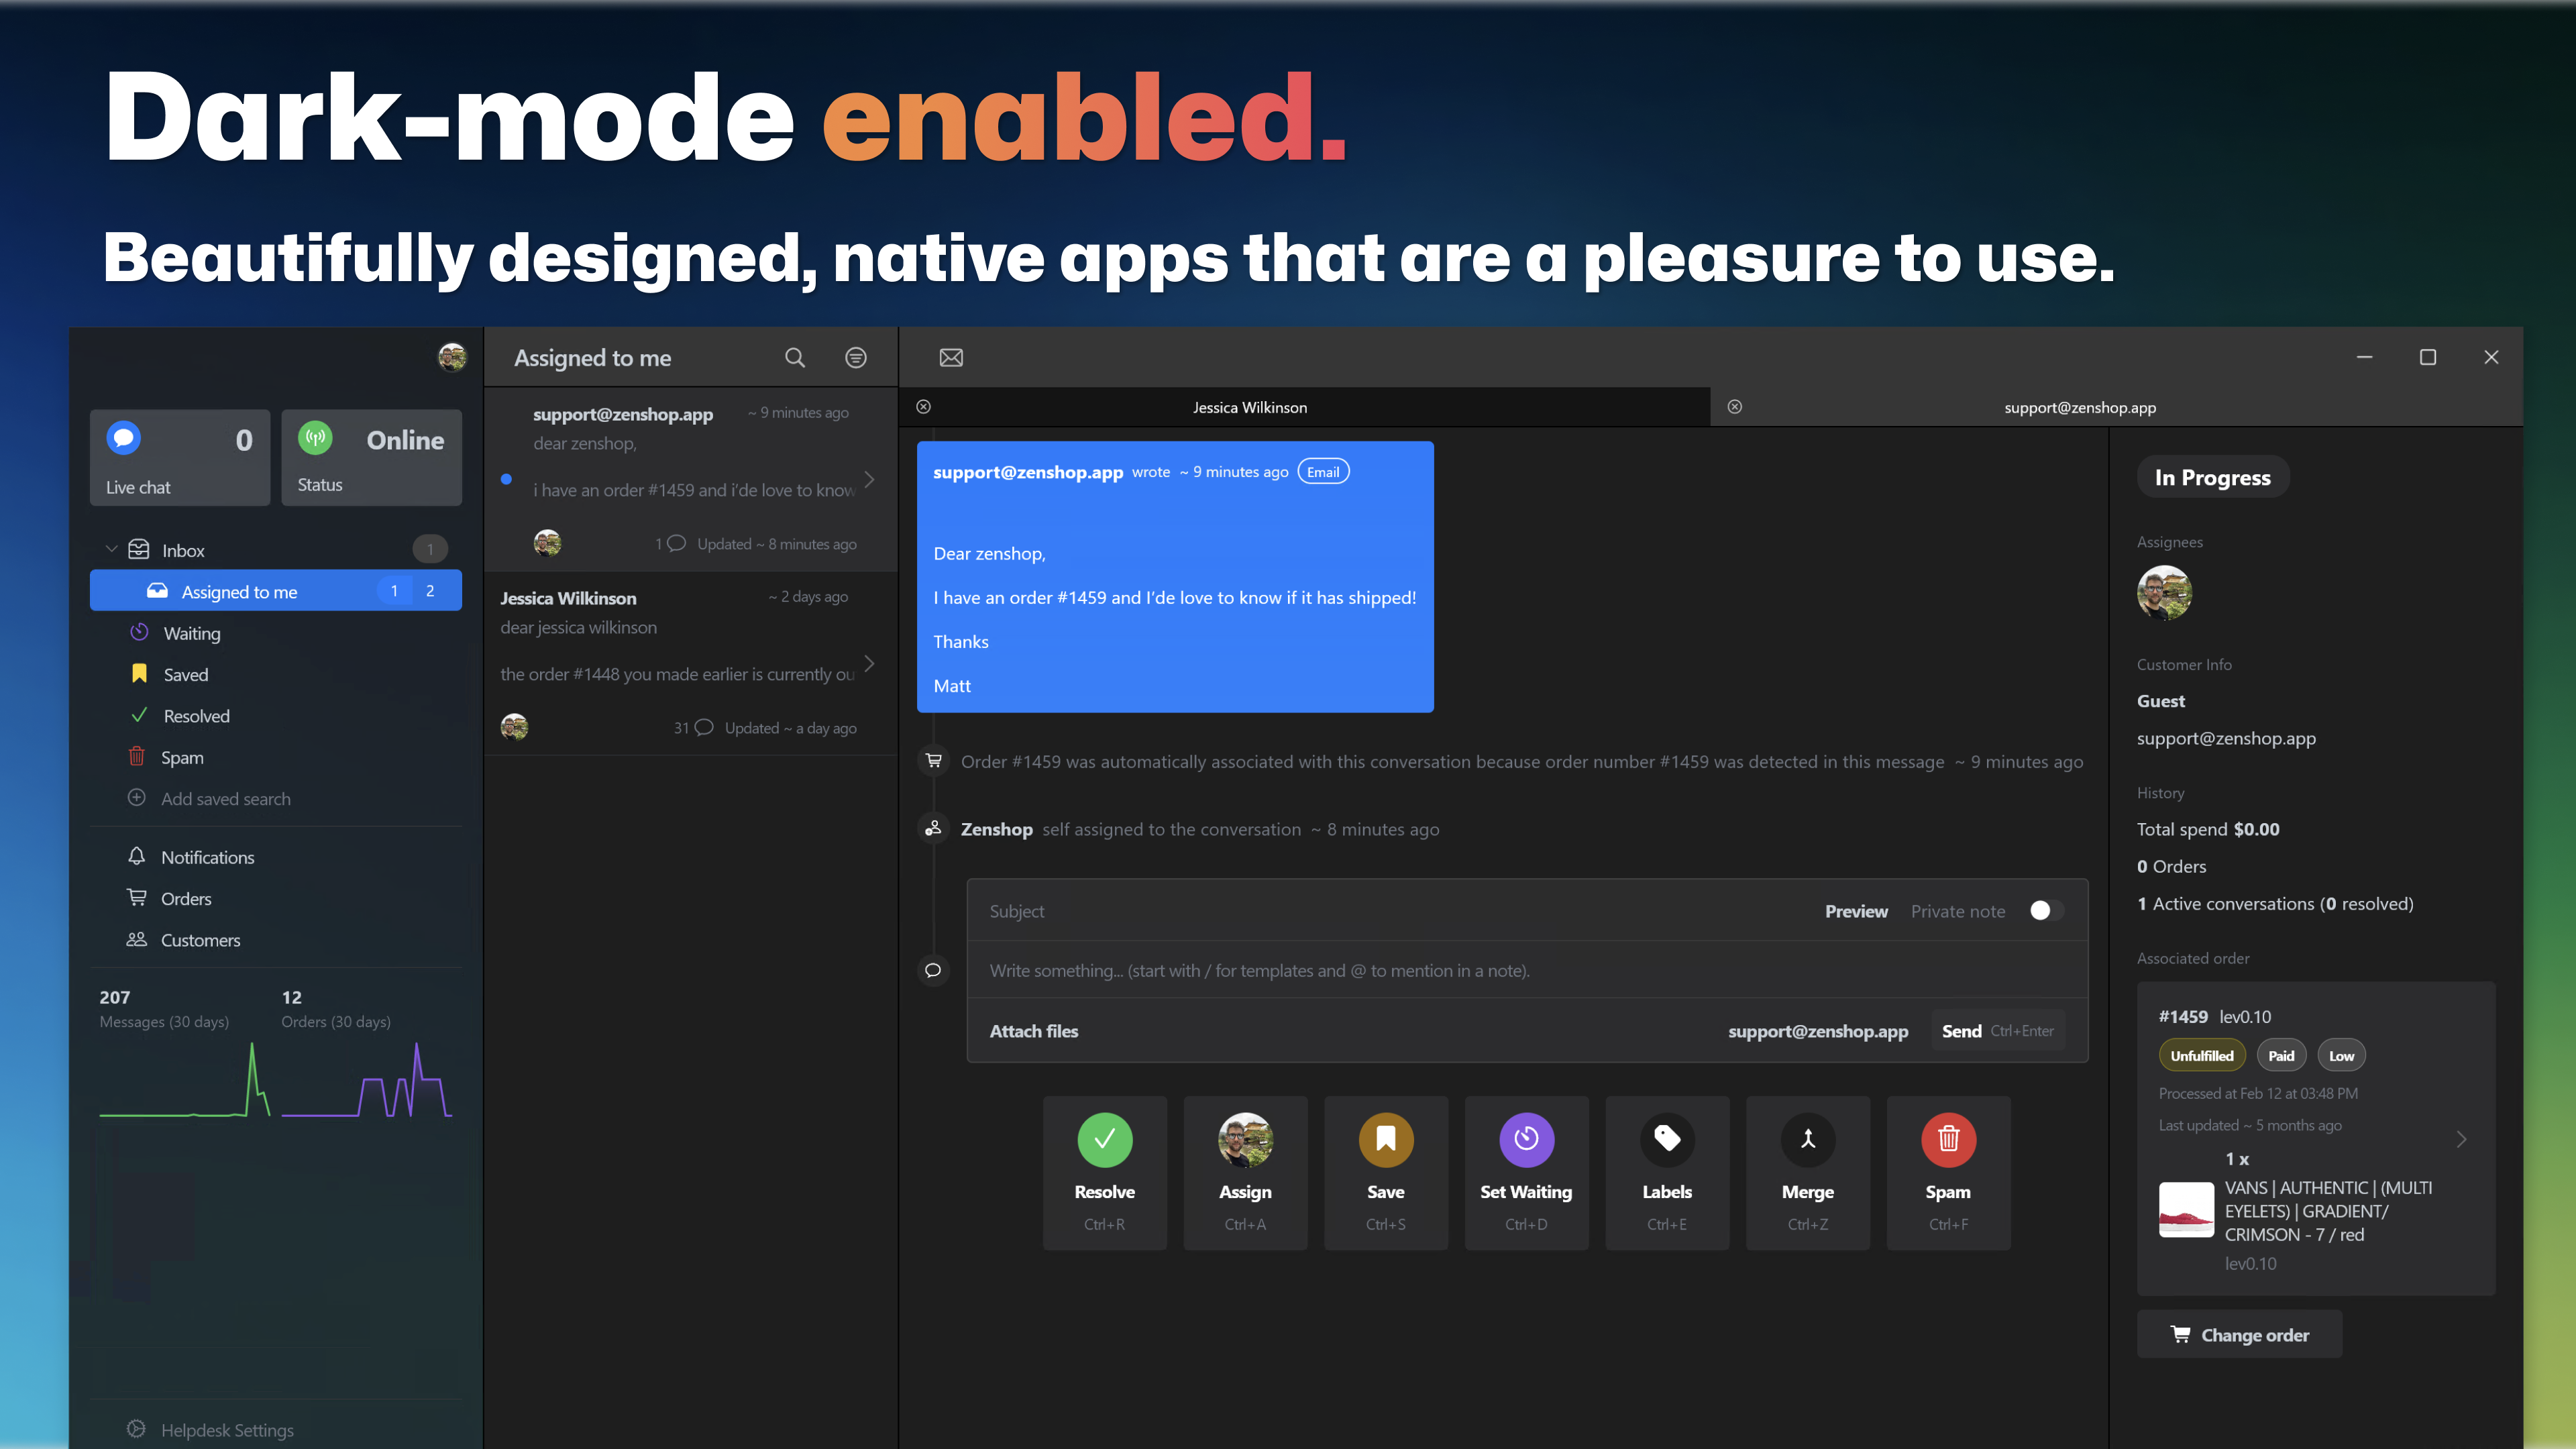Open the In Progress status dropdown

pos(2212,478)
